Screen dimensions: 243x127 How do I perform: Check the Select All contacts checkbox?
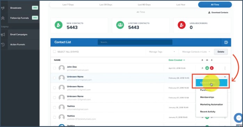55,51
